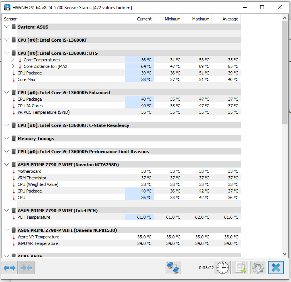Click chip icon of Intel PCH group
291x282 pixels.
[14, 211]
